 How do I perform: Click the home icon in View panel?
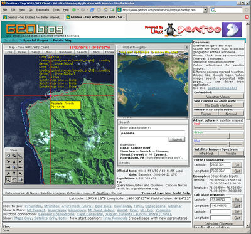[8, 156]
